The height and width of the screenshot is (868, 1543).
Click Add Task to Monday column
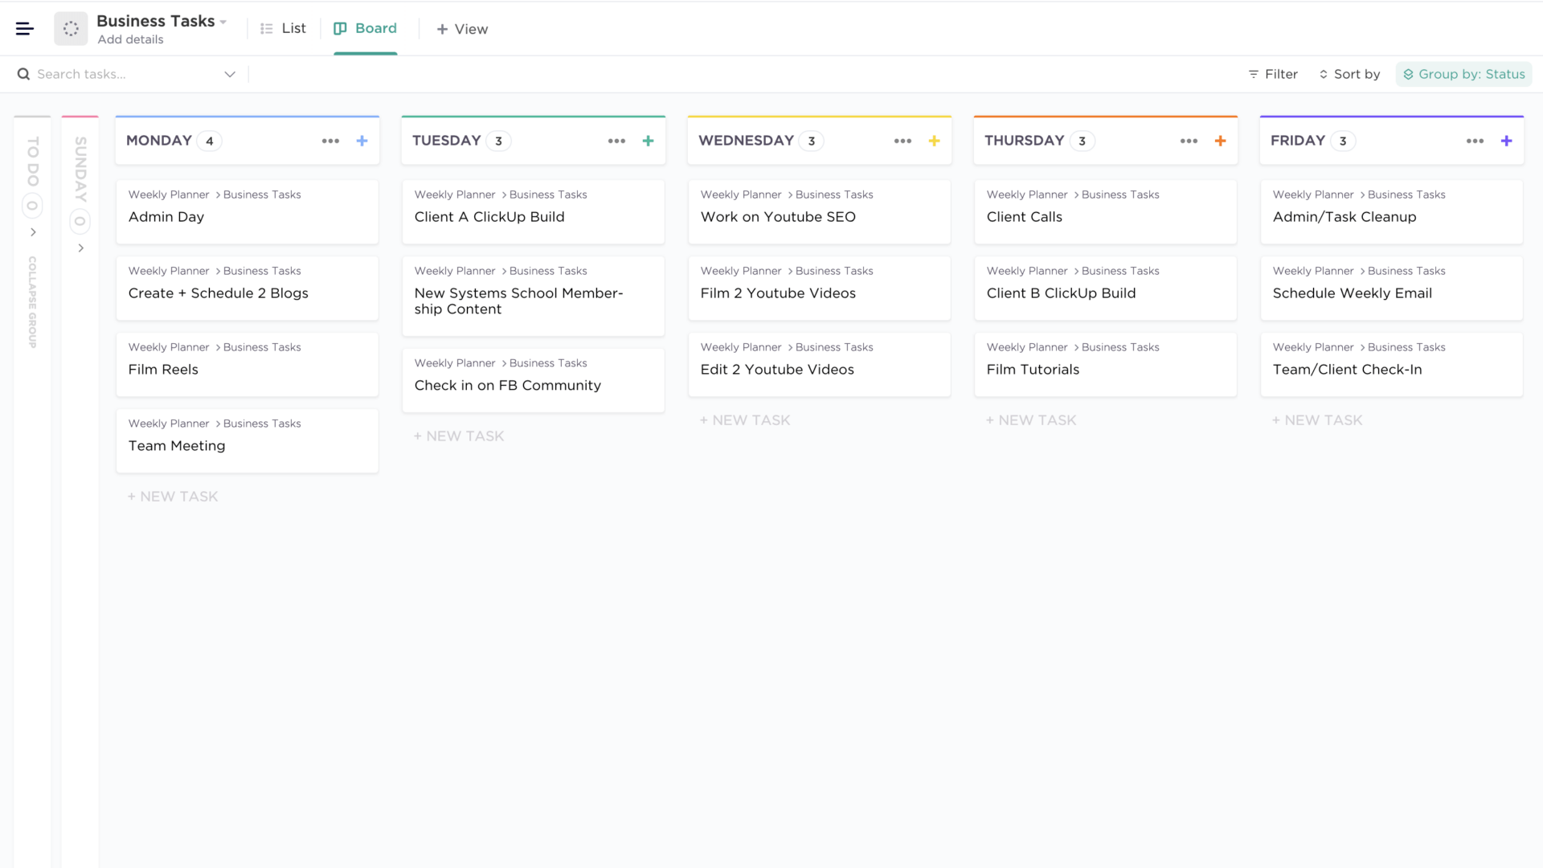(x=360, y=140)
